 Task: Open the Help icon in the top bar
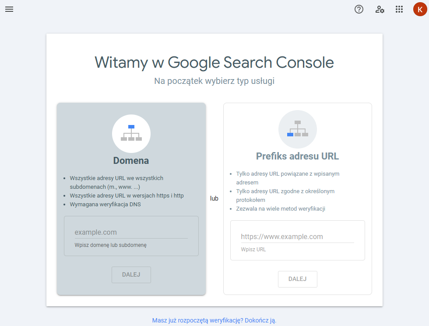click(x=359, y=9)
